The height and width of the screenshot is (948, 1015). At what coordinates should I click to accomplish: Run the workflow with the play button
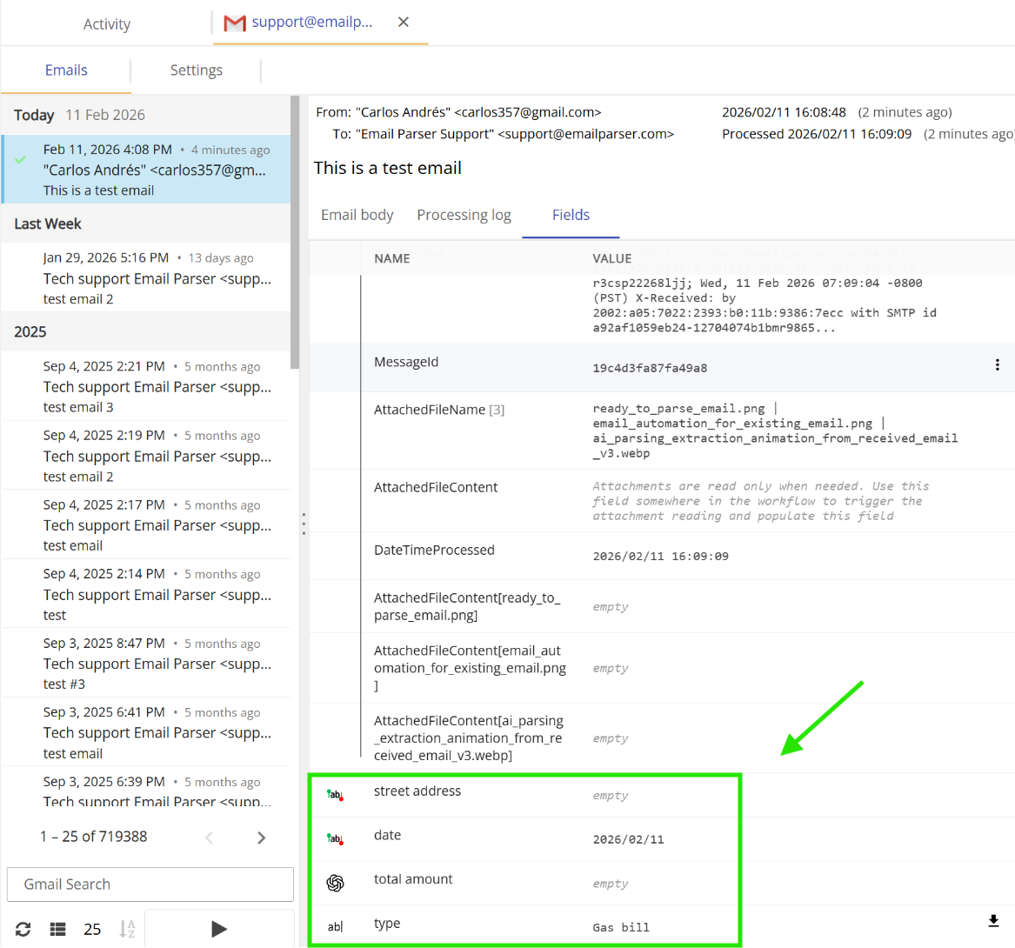tap(218, 929)
